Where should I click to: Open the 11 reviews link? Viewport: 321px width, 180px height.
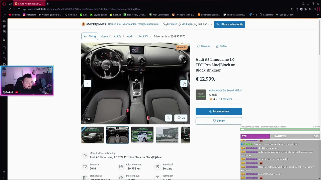[x=225, y=99]
